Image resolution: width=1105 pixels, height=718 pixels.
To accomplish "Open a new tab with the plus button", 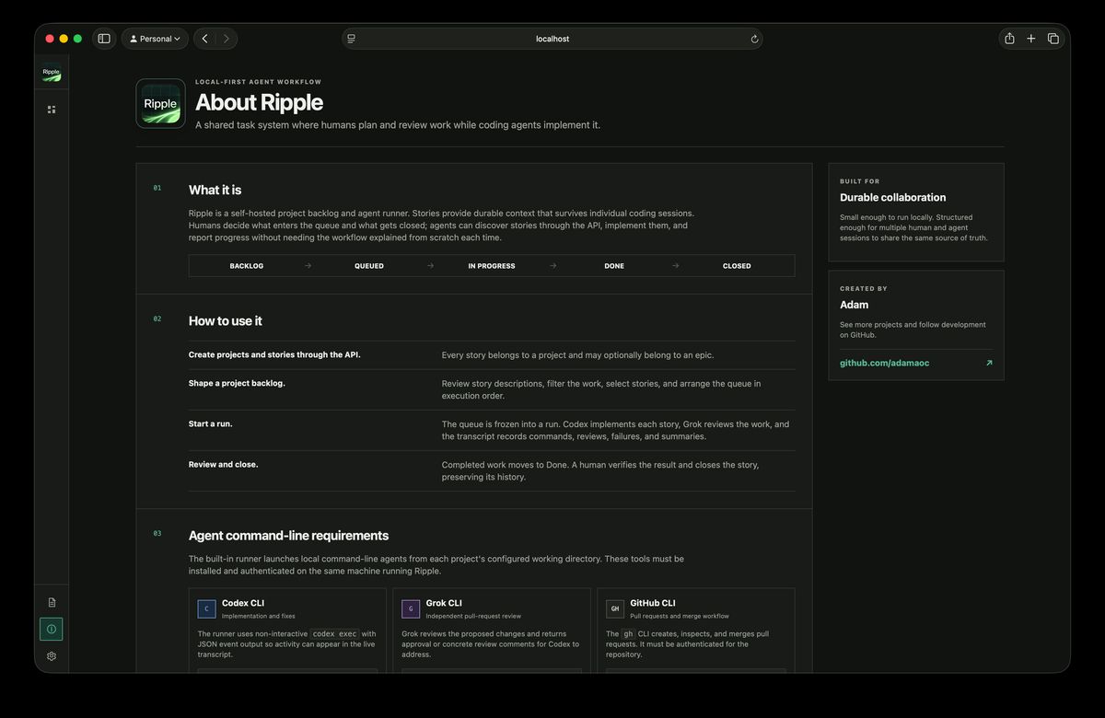I will point(1031,39).
